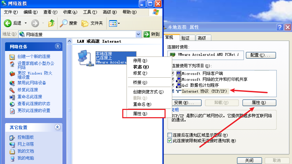The height and width of the screenshot is (164, 292).
Task: Enable show icon in notification area checkbox
Action: click(169, 135)
